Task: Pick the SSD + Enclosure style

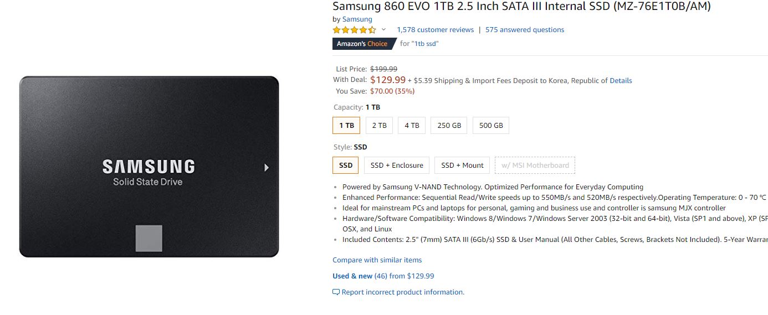Action: tap(397, 166)
